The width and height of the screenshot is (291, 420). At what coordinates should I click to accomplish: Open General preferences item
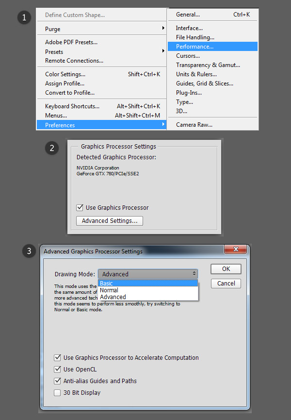click(212, 15)
